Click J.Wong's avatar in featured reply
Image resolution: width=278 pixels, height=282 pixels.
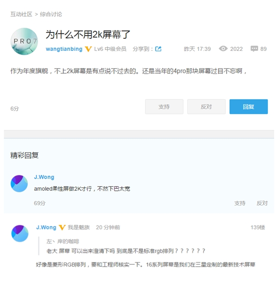click(19, 183)
